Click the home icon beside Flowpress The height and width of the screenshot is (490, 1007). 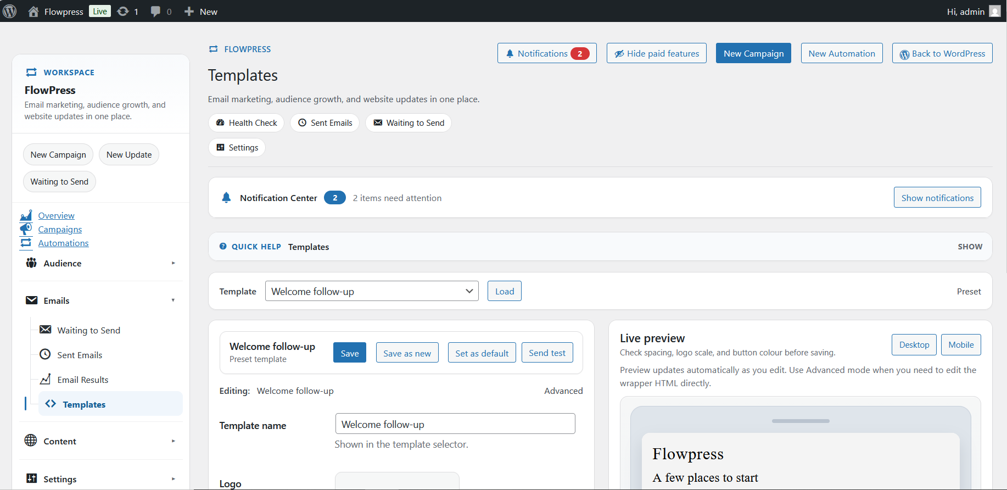(x=33, y=12)
